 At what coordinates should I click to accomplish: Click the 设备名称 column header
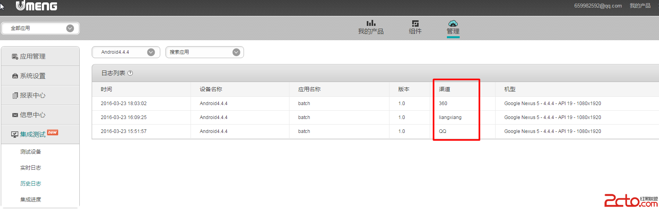pyautogui.click(x=211, y=89)
